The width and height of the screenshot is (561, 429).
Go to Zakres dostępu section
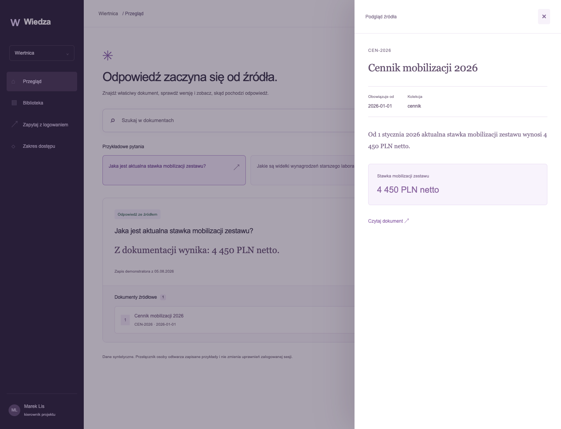pos(42,146)
